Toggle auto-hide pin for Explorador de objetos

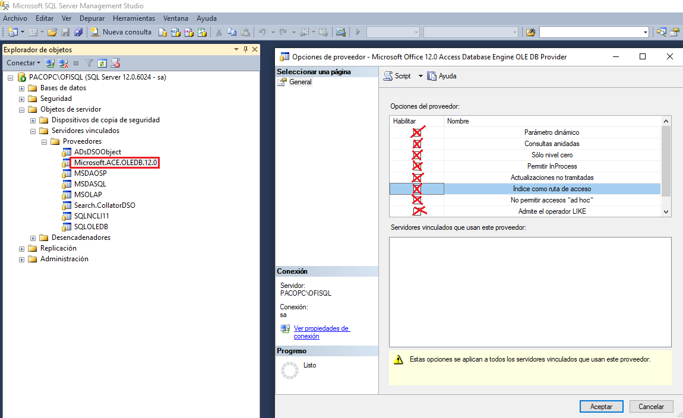tap(246, 50)
